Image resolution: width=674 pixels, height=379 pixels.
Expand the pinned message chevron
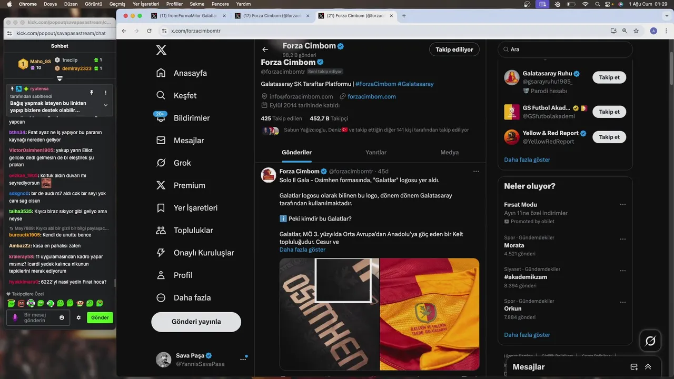[x=105, y=105]
